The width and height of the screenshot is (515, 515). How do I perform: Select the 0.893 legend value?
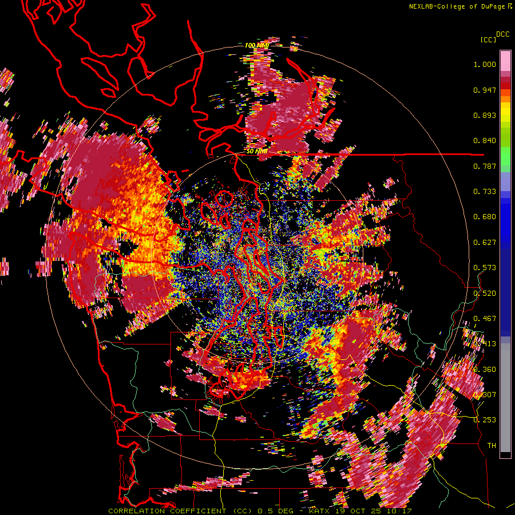pos(485,115)
